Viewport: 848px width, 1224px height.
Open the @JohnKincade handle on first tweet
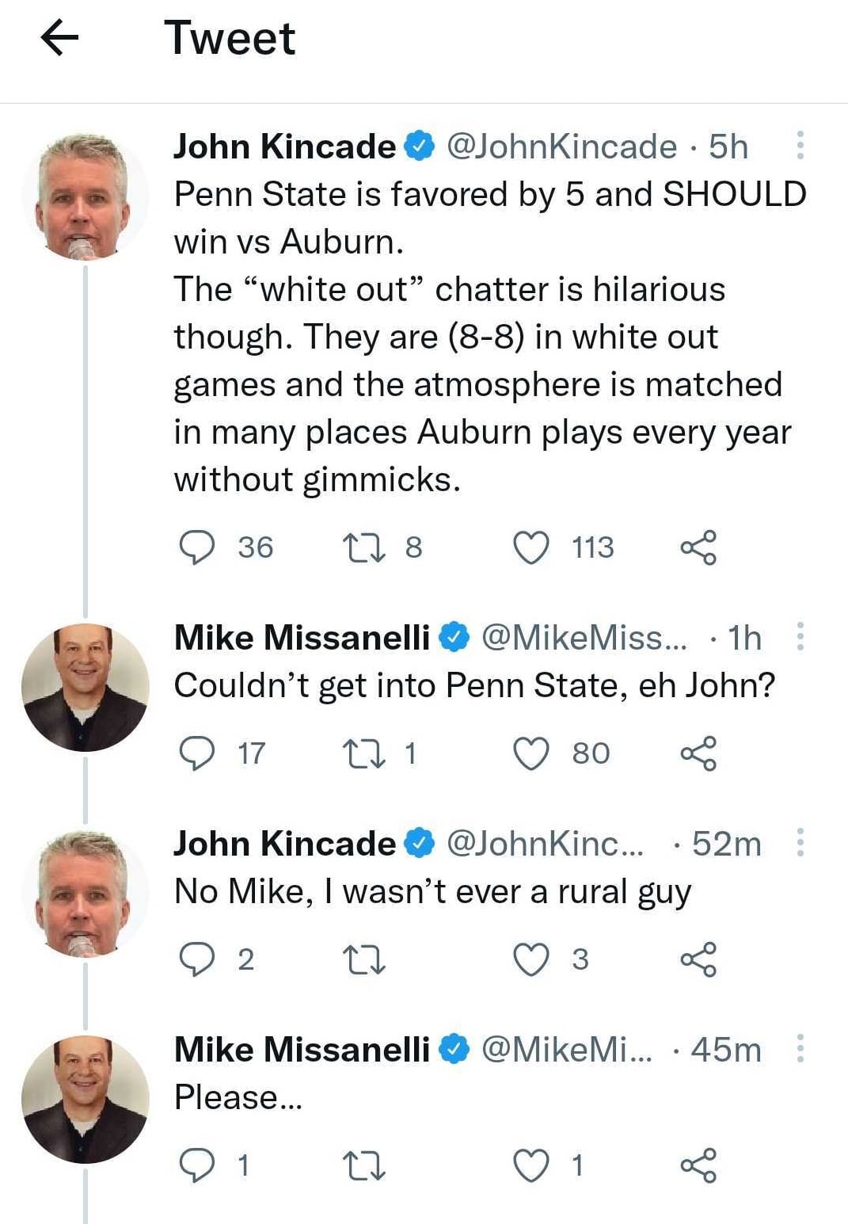tap(562, 147)
